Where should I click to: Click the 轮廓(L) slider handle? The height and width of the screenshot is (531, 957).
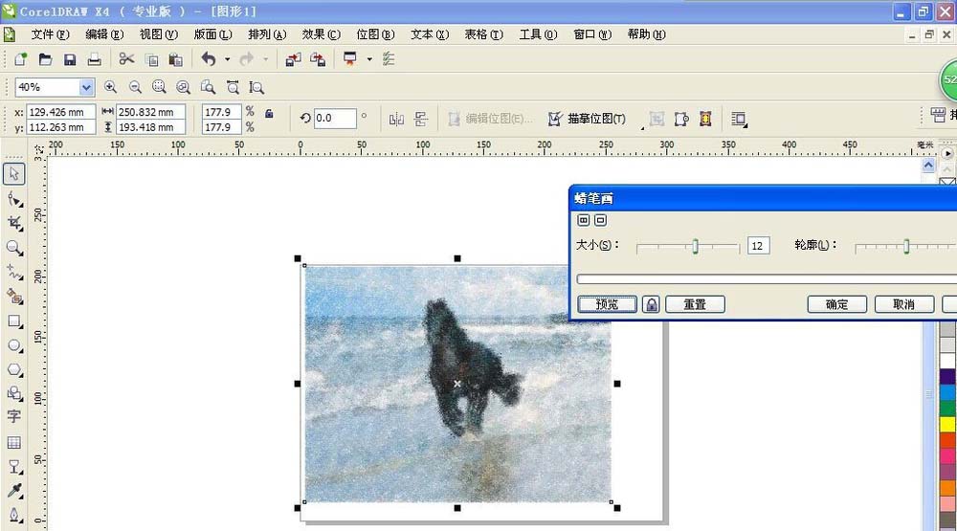[906, 247]
